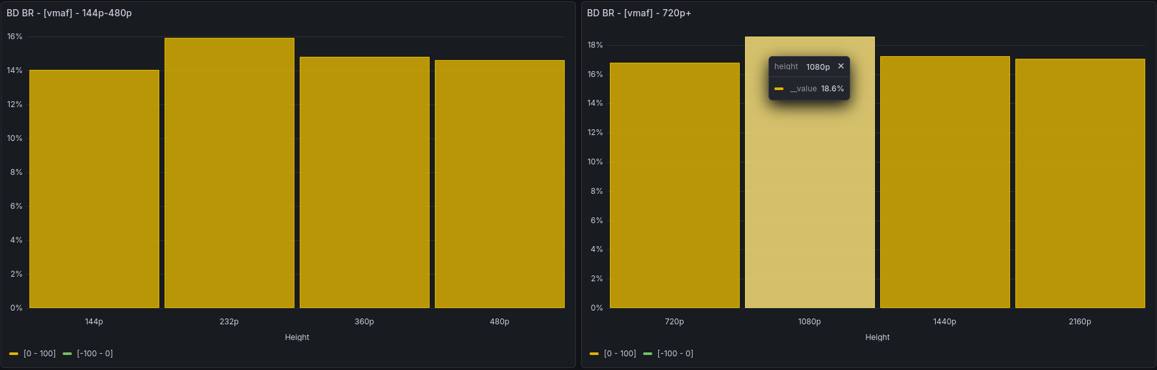The width and height of the screenshot is (1157, 370).
Task: Toggle [-100 - 0] series label in 144p-480p panel
Action: (x=95, y=354)
